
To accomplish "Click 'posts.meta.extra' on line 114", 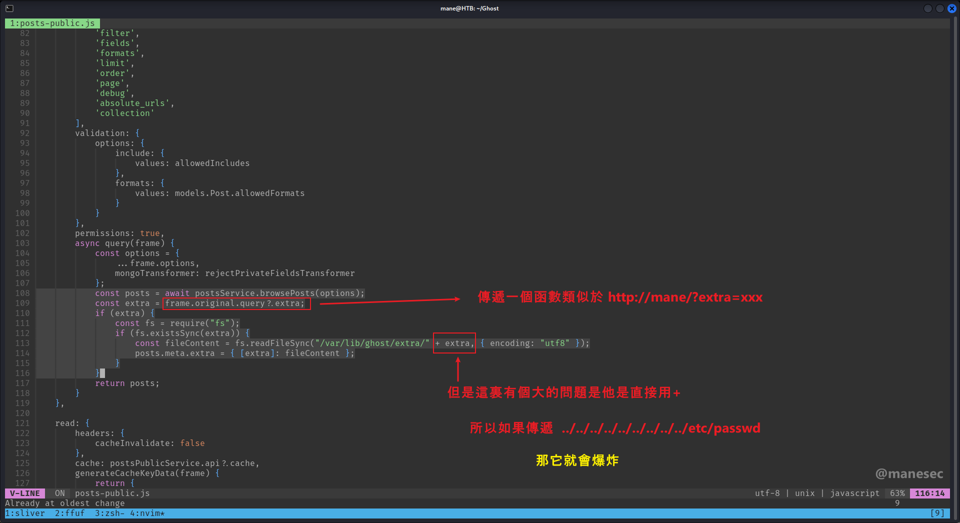I will pos(175,353).
